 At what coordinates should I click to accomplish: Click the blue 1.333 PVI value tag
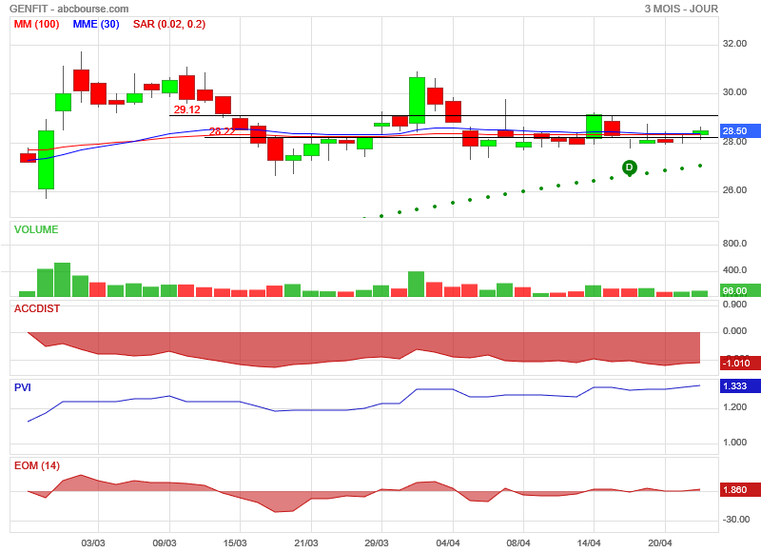[x=739, y=386]
